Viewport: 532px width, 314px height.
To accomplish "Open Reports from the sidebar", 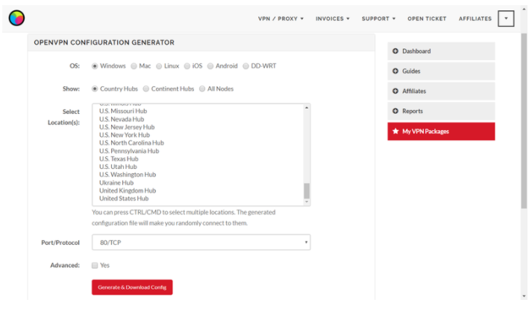I will click(441, 111).
